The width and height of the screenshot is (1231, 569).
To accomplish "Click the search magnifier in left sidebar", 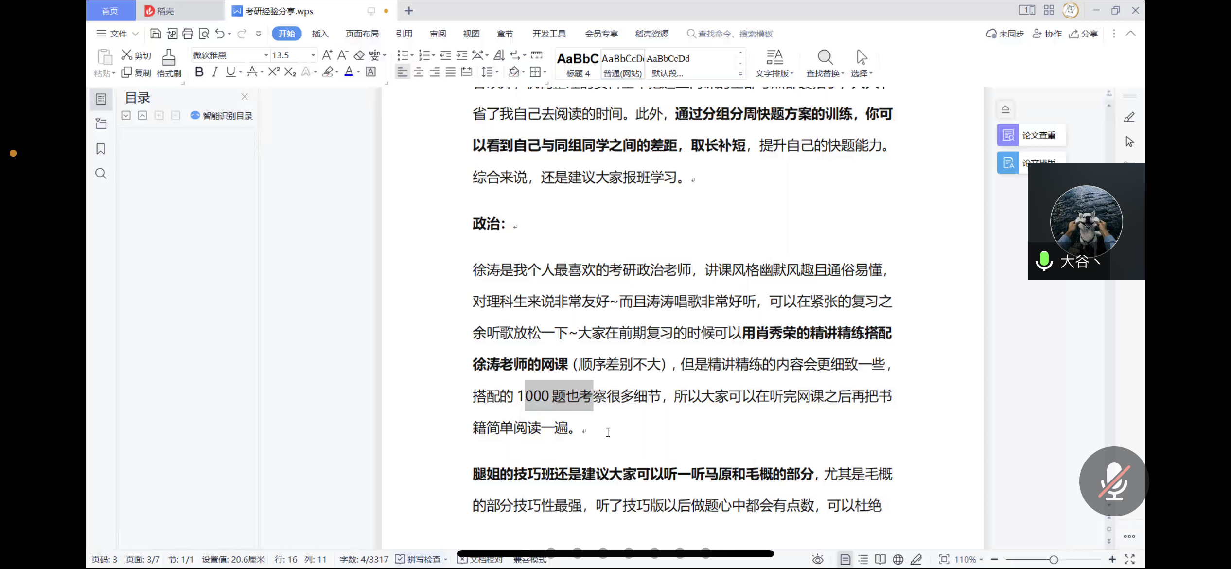I will 101,174.
